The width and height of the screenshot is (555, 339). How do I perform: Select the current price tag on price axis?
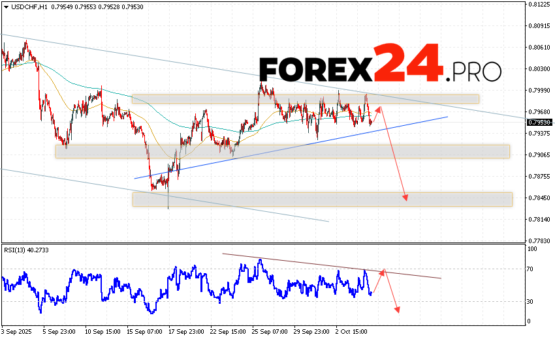coord(539,122)
